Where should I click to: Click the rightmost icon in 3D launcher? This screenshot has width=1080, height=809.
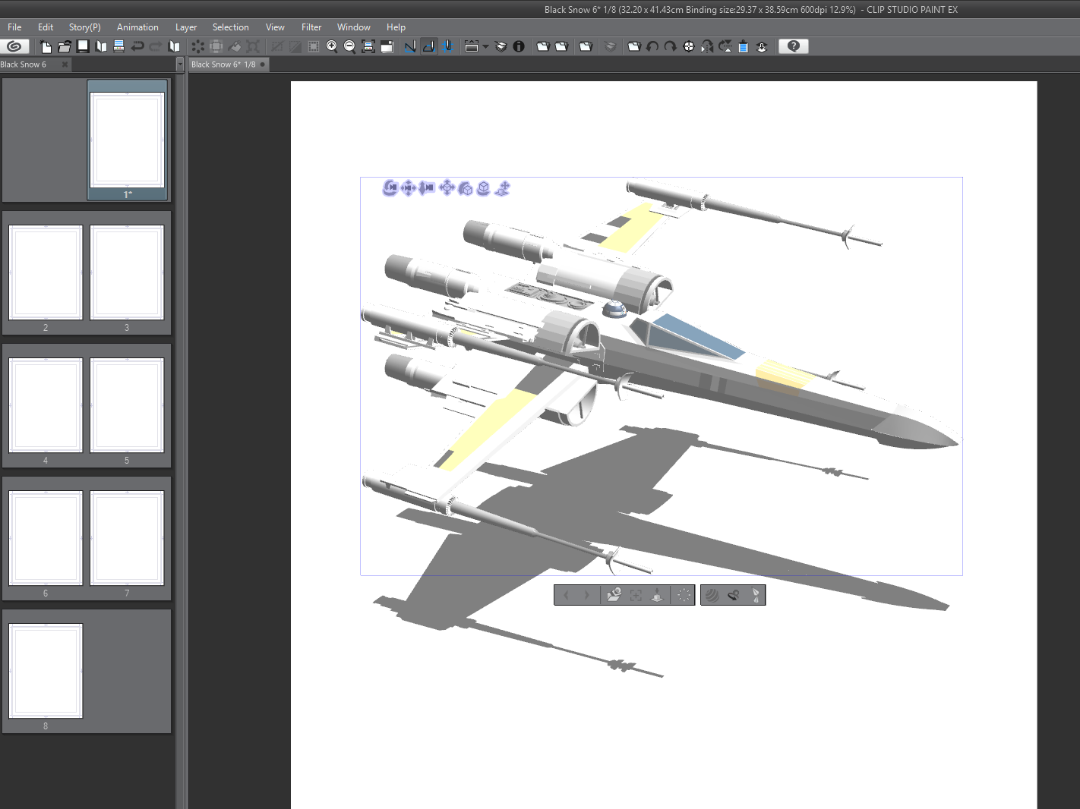click(756, 596)
